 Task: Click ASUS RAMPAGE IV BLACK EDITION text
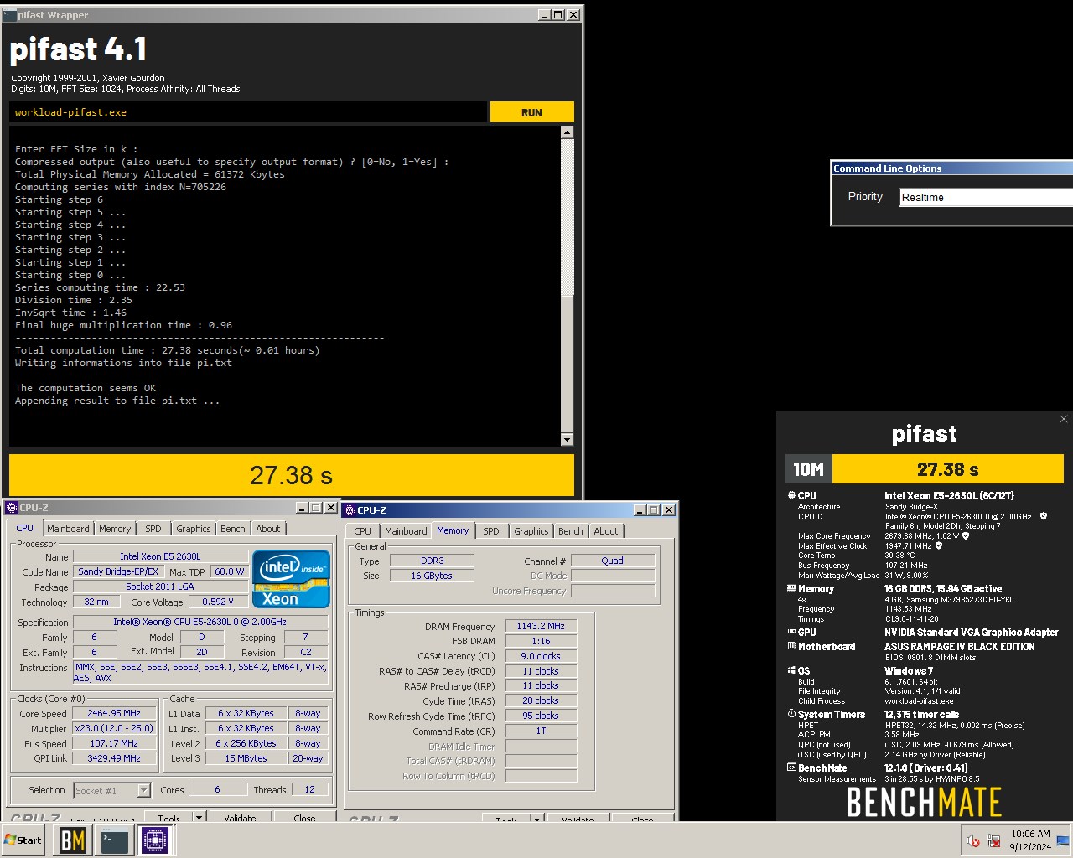(960, 647)
